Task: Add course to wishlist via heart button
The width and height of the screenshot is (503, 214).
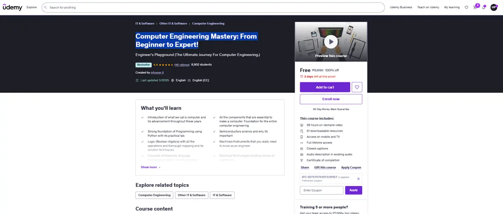Action: click(357, 87)
